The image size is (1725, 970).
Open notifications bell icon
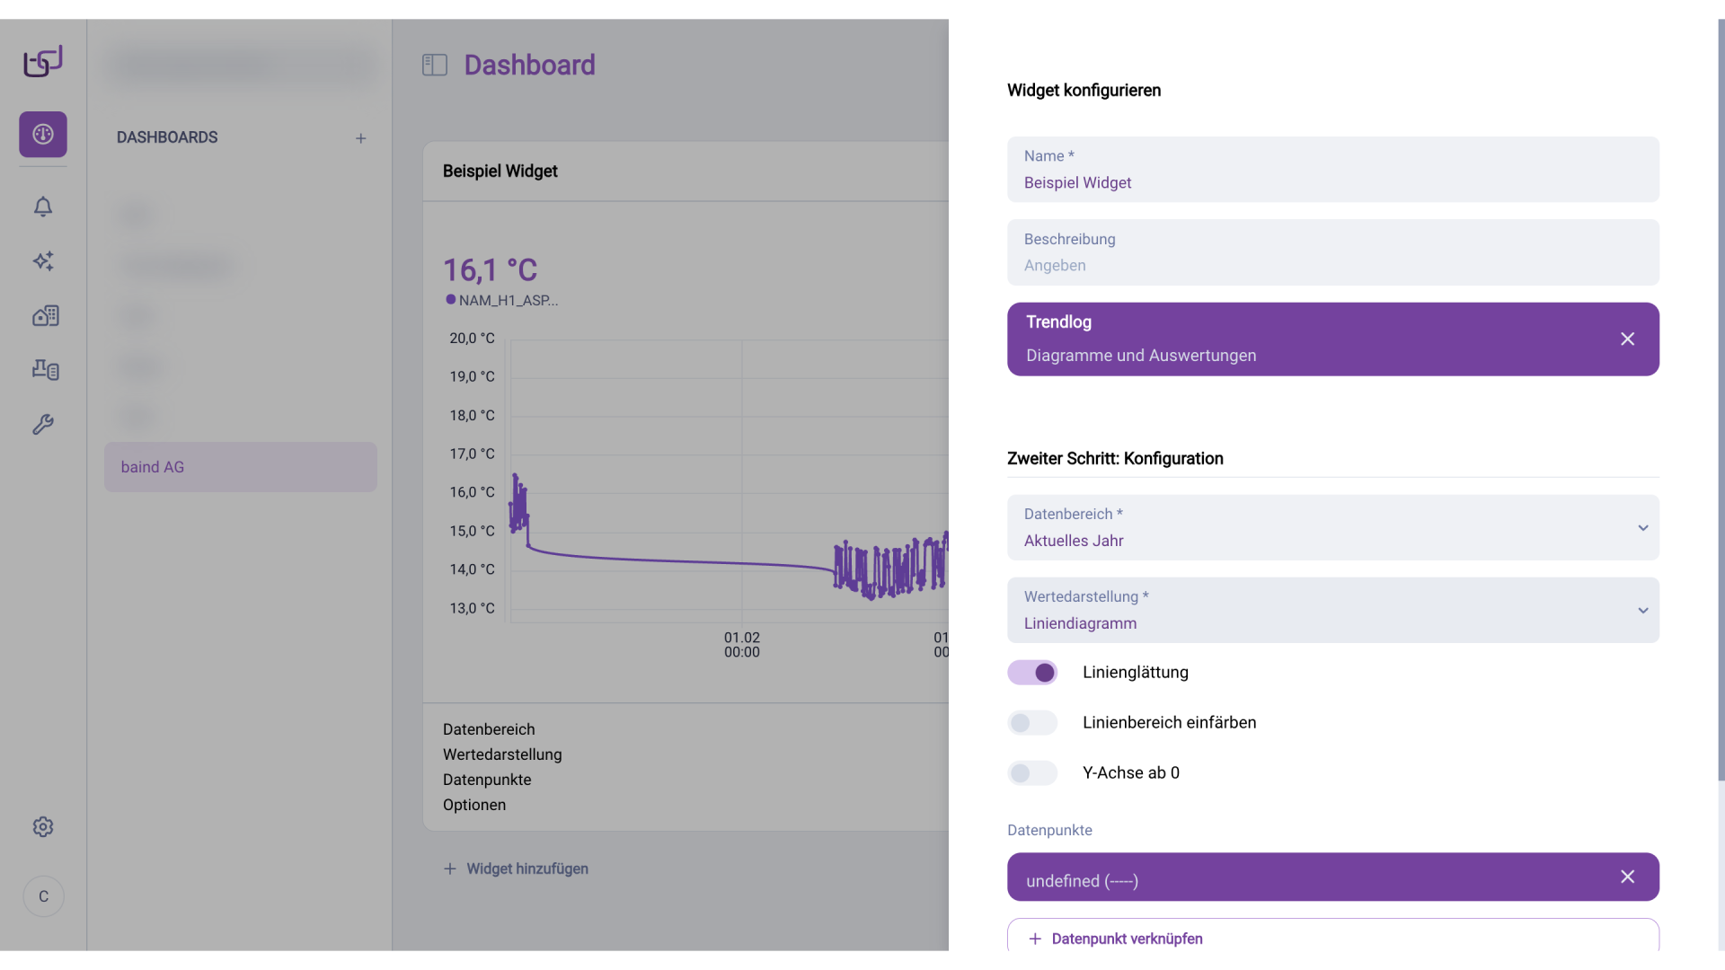[43, 207]
